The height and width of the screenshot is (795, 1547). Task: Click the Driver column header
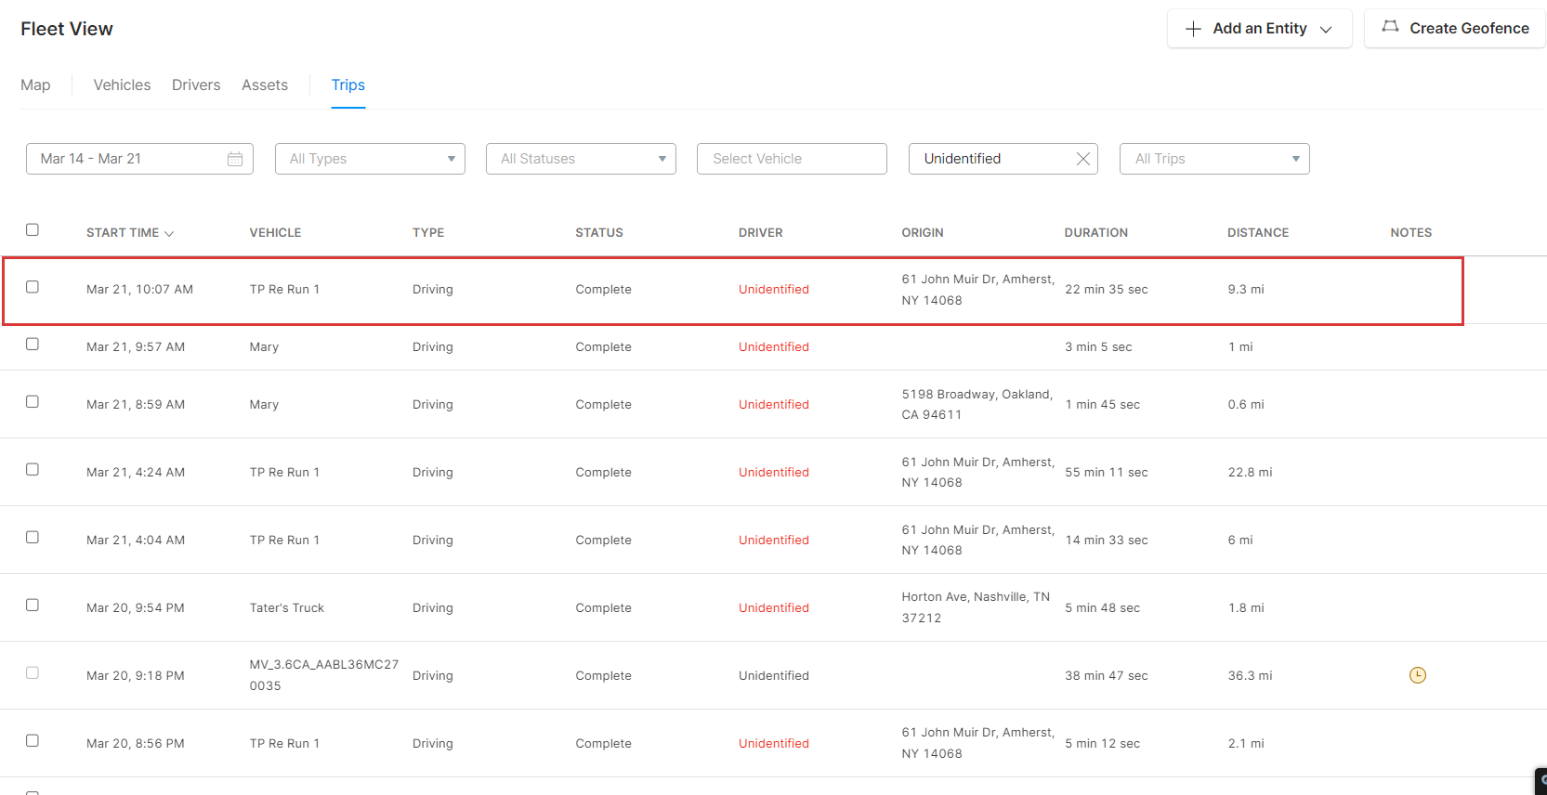pyautogui.click(x=761, y=233)
